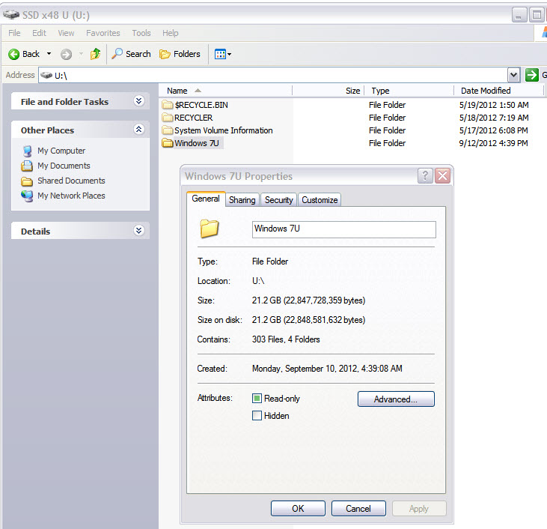Screen dimensions: 547x529
Task: Click the greyed Apply button
Action: (419, 508)
